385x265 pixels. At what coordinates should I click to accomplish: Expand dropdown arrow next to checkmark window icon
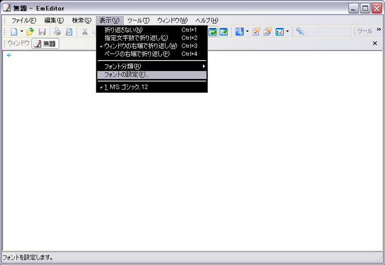(288, 31)
